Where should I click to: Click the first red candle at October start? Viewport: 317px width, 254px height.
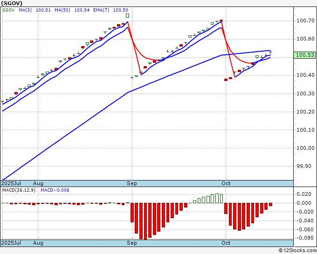pos(226,80)
